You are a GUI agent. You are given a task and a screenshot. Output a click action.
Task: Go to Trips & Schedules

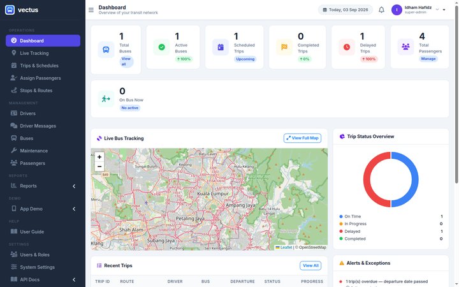43,66
